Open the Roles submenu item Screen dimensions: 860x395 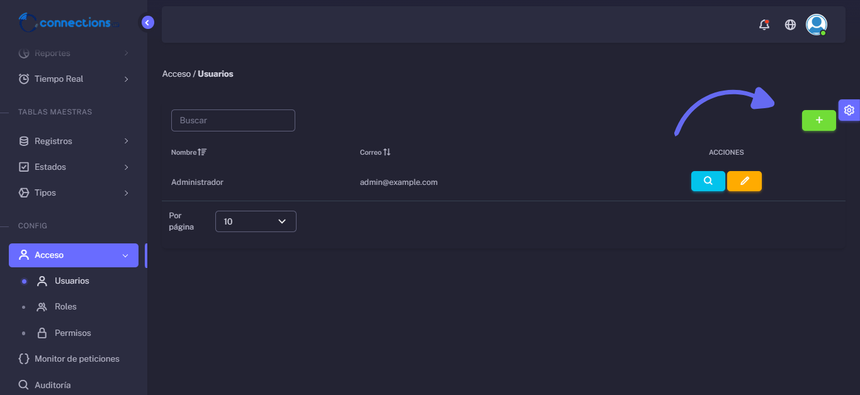(x=74, y=307)
